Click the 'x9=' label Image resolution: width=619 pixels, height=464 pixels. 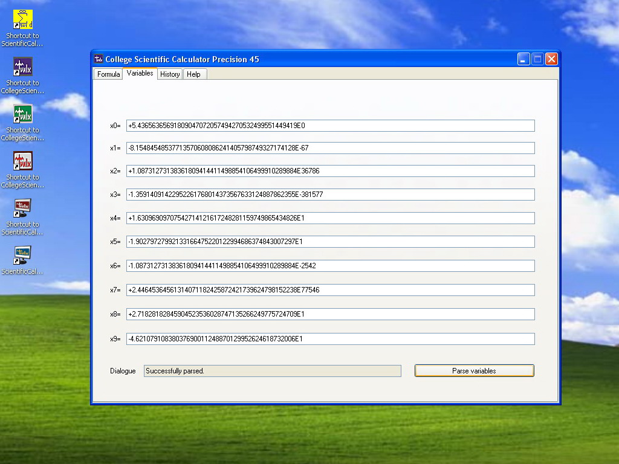coord(115,339)
